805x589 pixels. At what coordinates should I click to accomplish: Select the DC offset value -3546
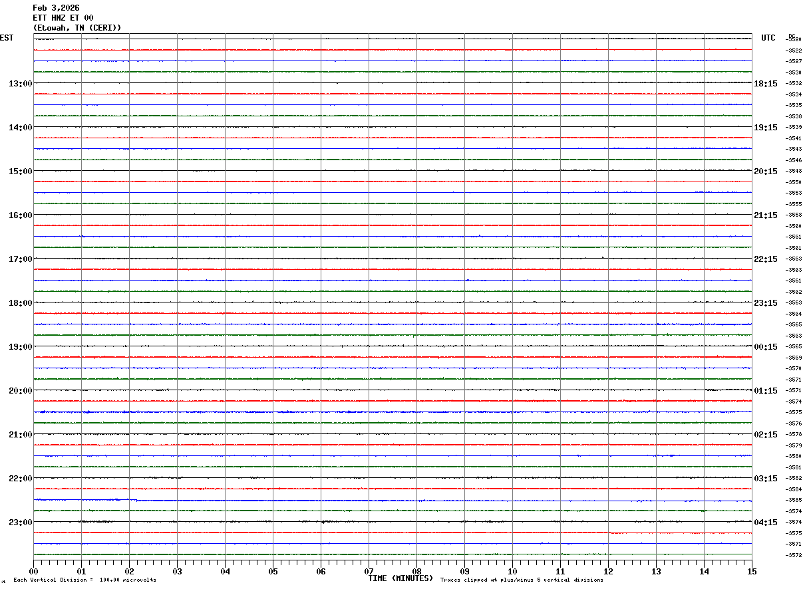coord(794,160)
